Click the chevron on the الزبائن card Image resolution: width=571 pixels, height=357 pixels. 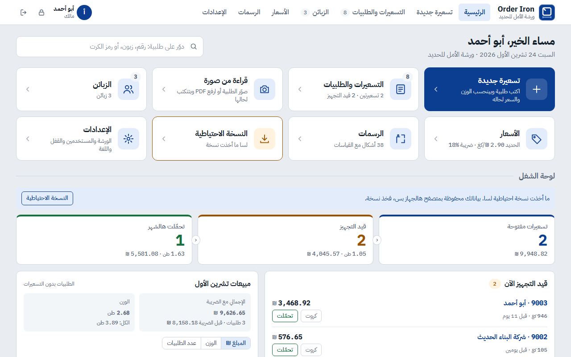[28, 89]
